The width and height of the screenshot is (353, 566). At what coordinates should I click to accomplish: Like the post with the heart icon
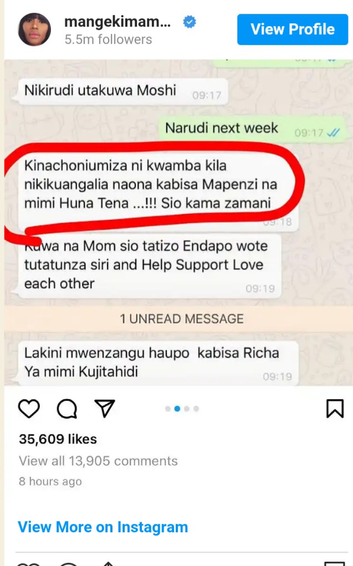[29, 409]
